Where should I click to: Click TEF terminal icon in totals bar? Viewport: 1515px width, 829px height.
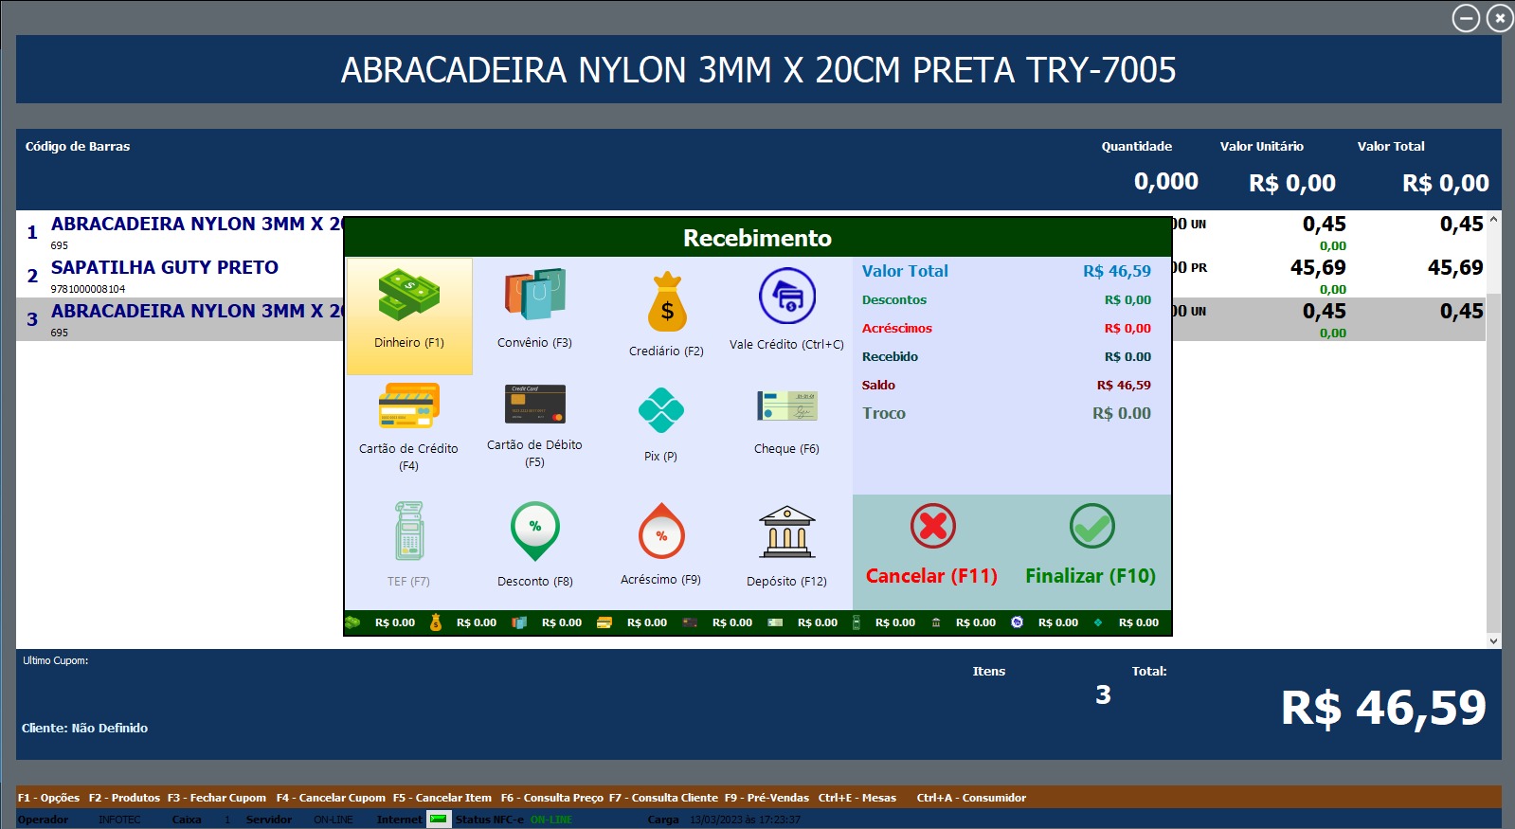click(x=857, y=622)
